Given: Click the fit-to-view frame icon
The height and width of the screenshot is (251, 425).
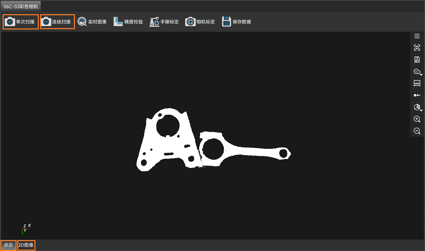Looking at the screenshot, I should [x=417, y=48].
